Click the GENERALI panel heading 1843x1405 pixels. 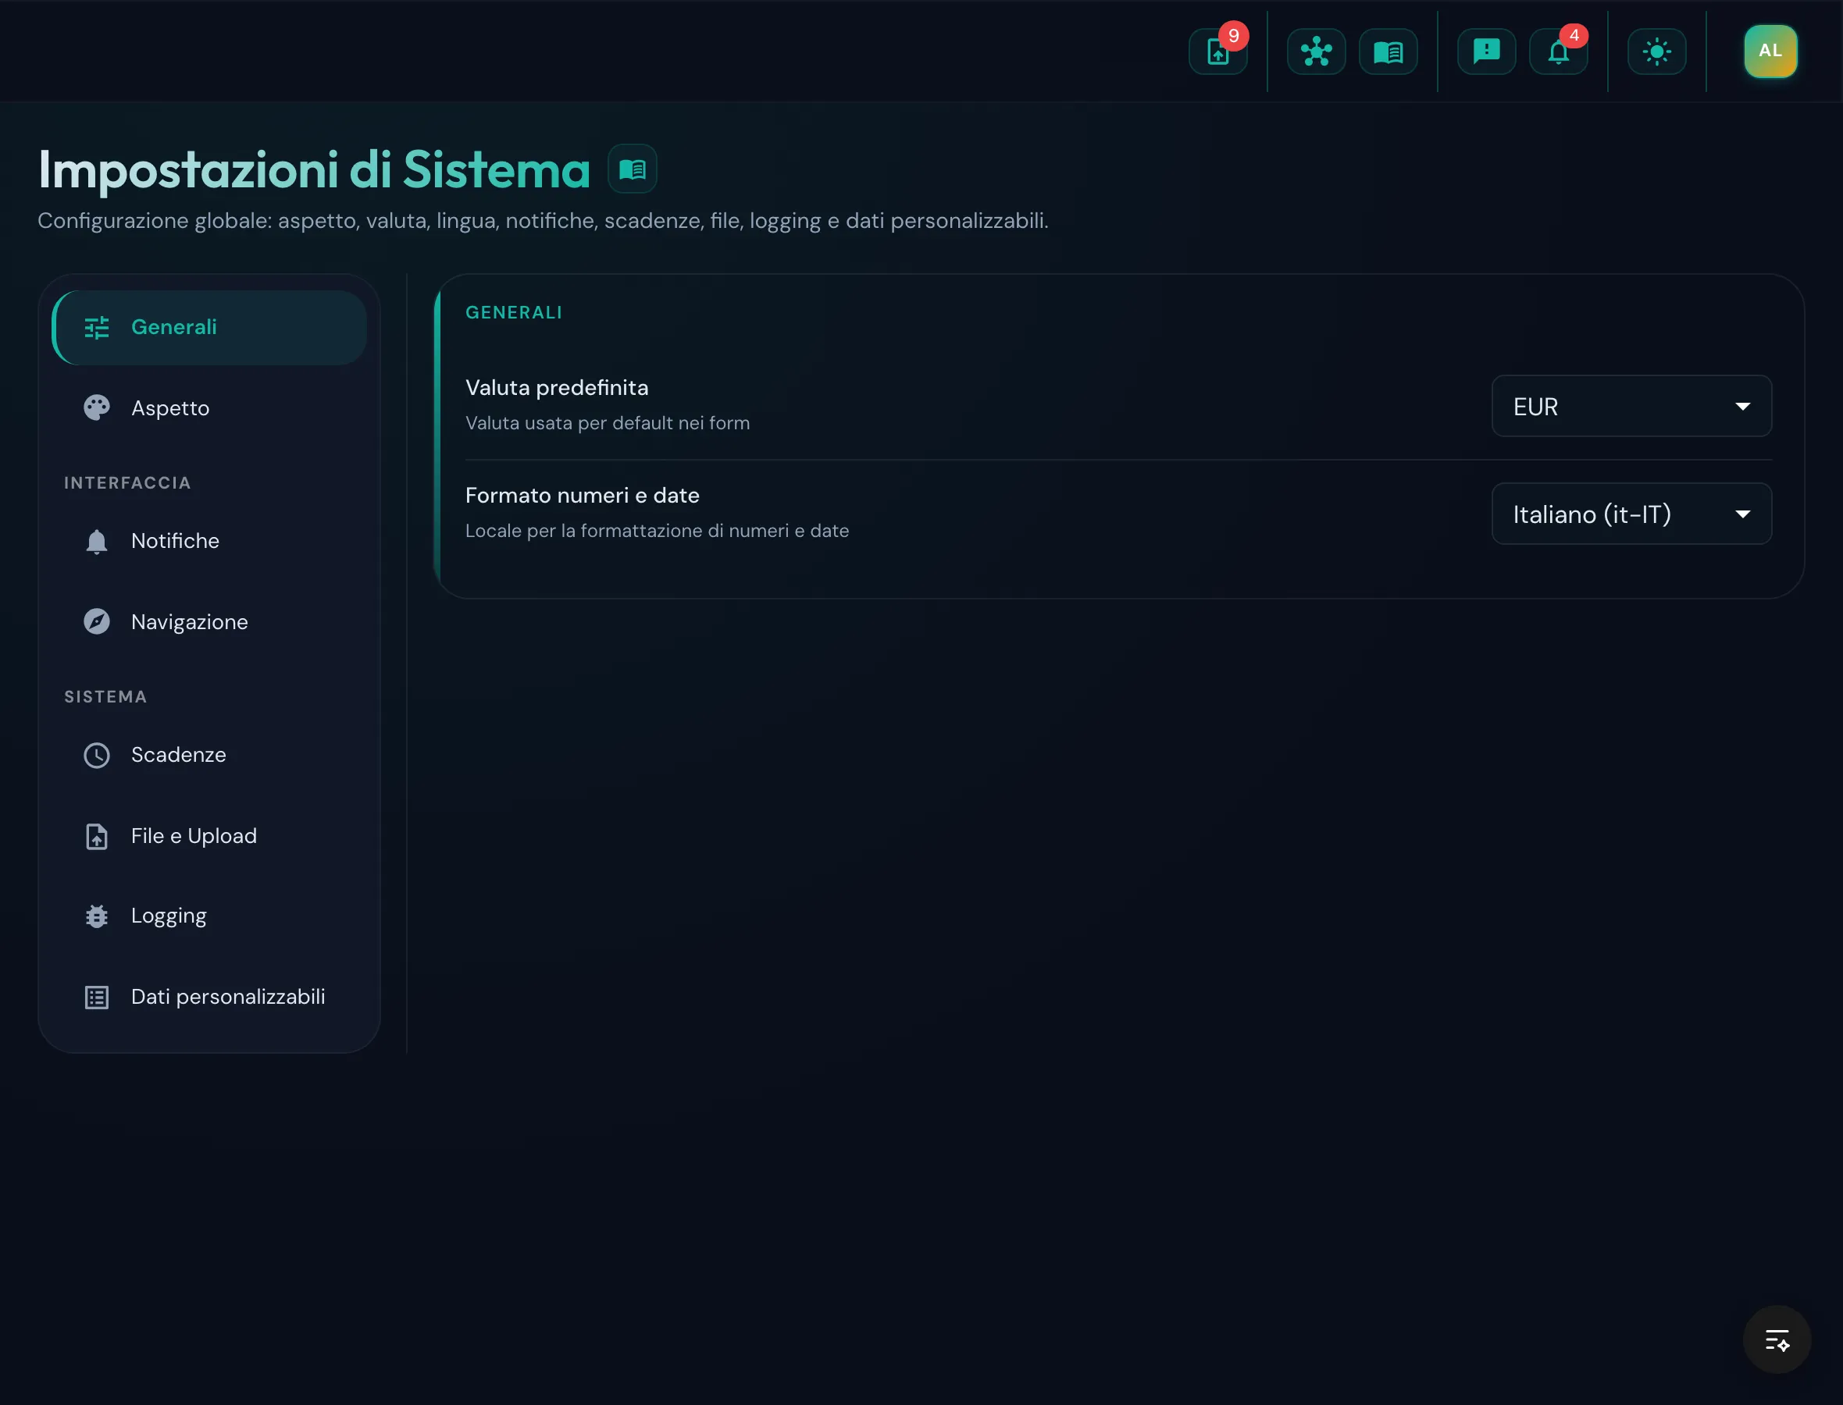tap(514, 313)
